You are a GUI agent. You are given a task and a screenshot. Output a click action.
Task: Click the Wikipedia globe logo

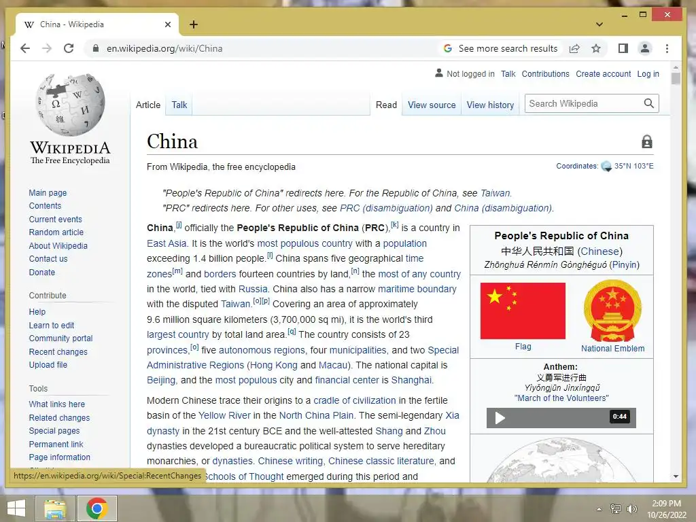click(71, 105)
